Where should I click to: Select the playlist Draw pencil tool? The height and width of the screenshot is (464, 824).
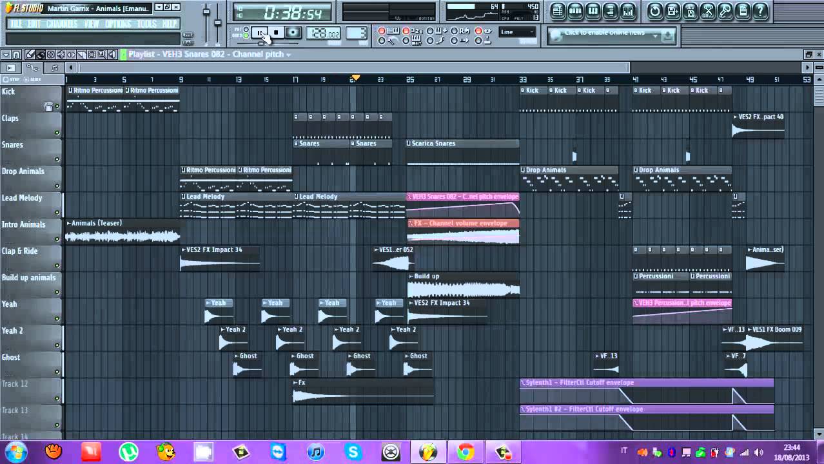pos(30,55)
